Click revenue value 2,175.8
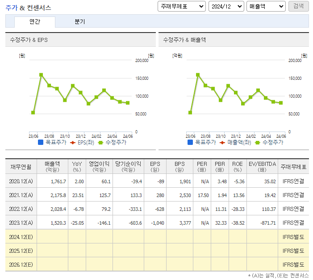The image size is (313, 280). [58, 195]
